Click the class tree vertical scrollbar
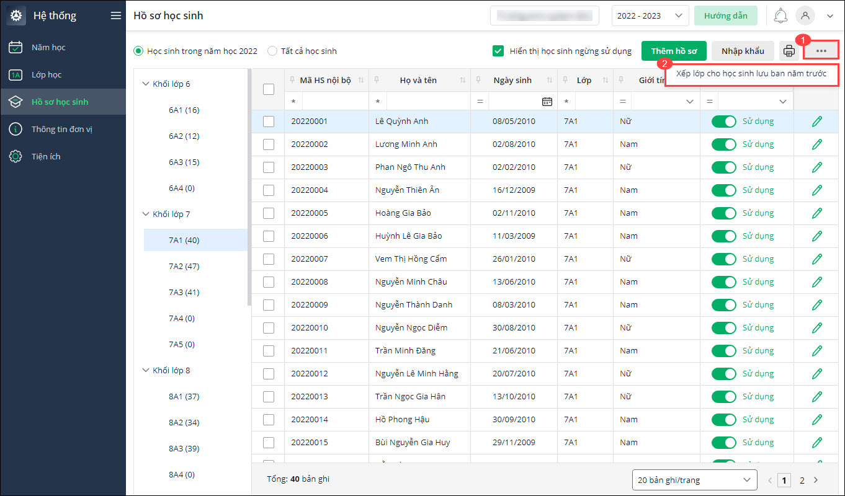The height and width of the screenshot is (496, 845). (x=249, y=186)
